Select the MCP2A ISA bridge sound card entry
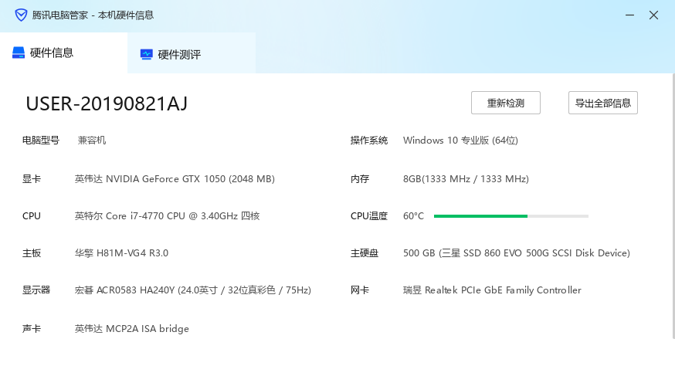 (x=131, y=328)
